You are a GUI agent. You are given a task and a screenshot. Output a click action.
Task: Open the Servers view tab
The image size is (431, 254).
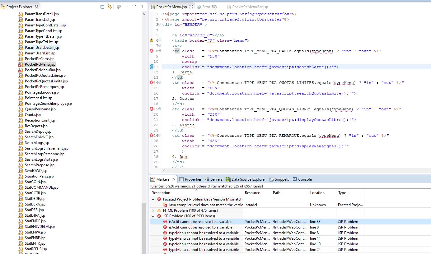tap(213, 179)
